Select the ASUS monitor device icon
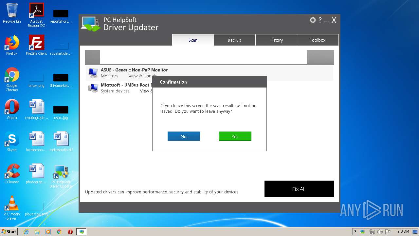419x236 pixels. tap(93, 73)
